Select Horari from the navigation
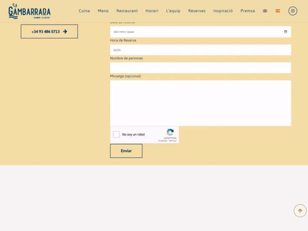Viewport: 308px width, 231px height. pyautogui.click(x=152, y=11)
